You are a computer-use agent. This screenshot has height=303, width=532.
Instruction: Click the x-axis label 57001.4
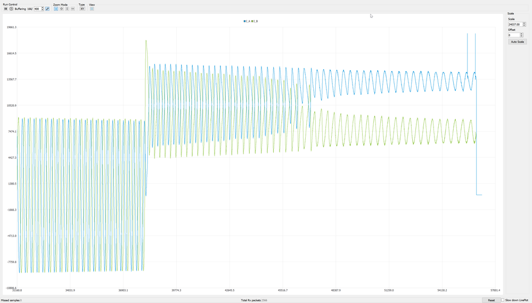coord(495,290)
